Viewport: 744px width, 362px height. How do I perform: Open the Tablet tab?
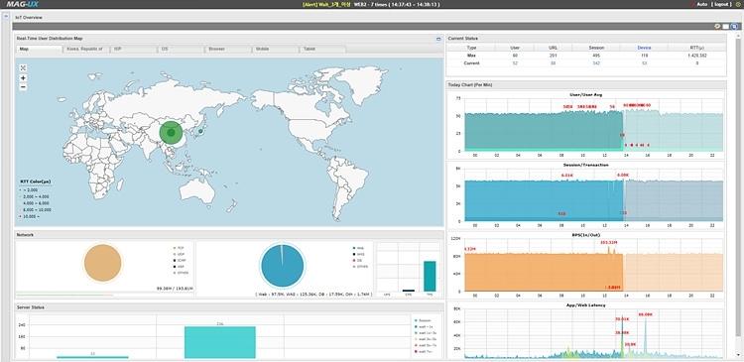pos(323,49)
